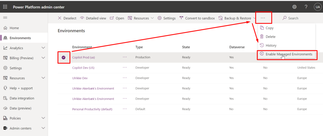Sort by the State column header
Viewport: 323px width, 136px height.
click(186, 47)
